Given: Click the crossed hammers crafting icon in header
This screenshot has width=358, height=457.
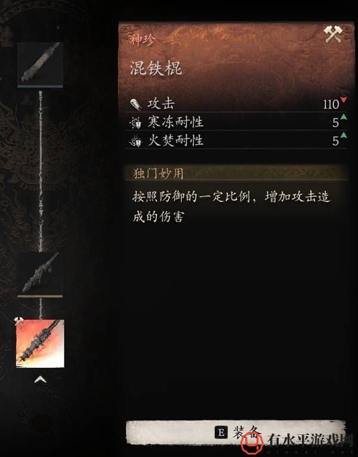Looking at the screenshot, I should point(334,34).
